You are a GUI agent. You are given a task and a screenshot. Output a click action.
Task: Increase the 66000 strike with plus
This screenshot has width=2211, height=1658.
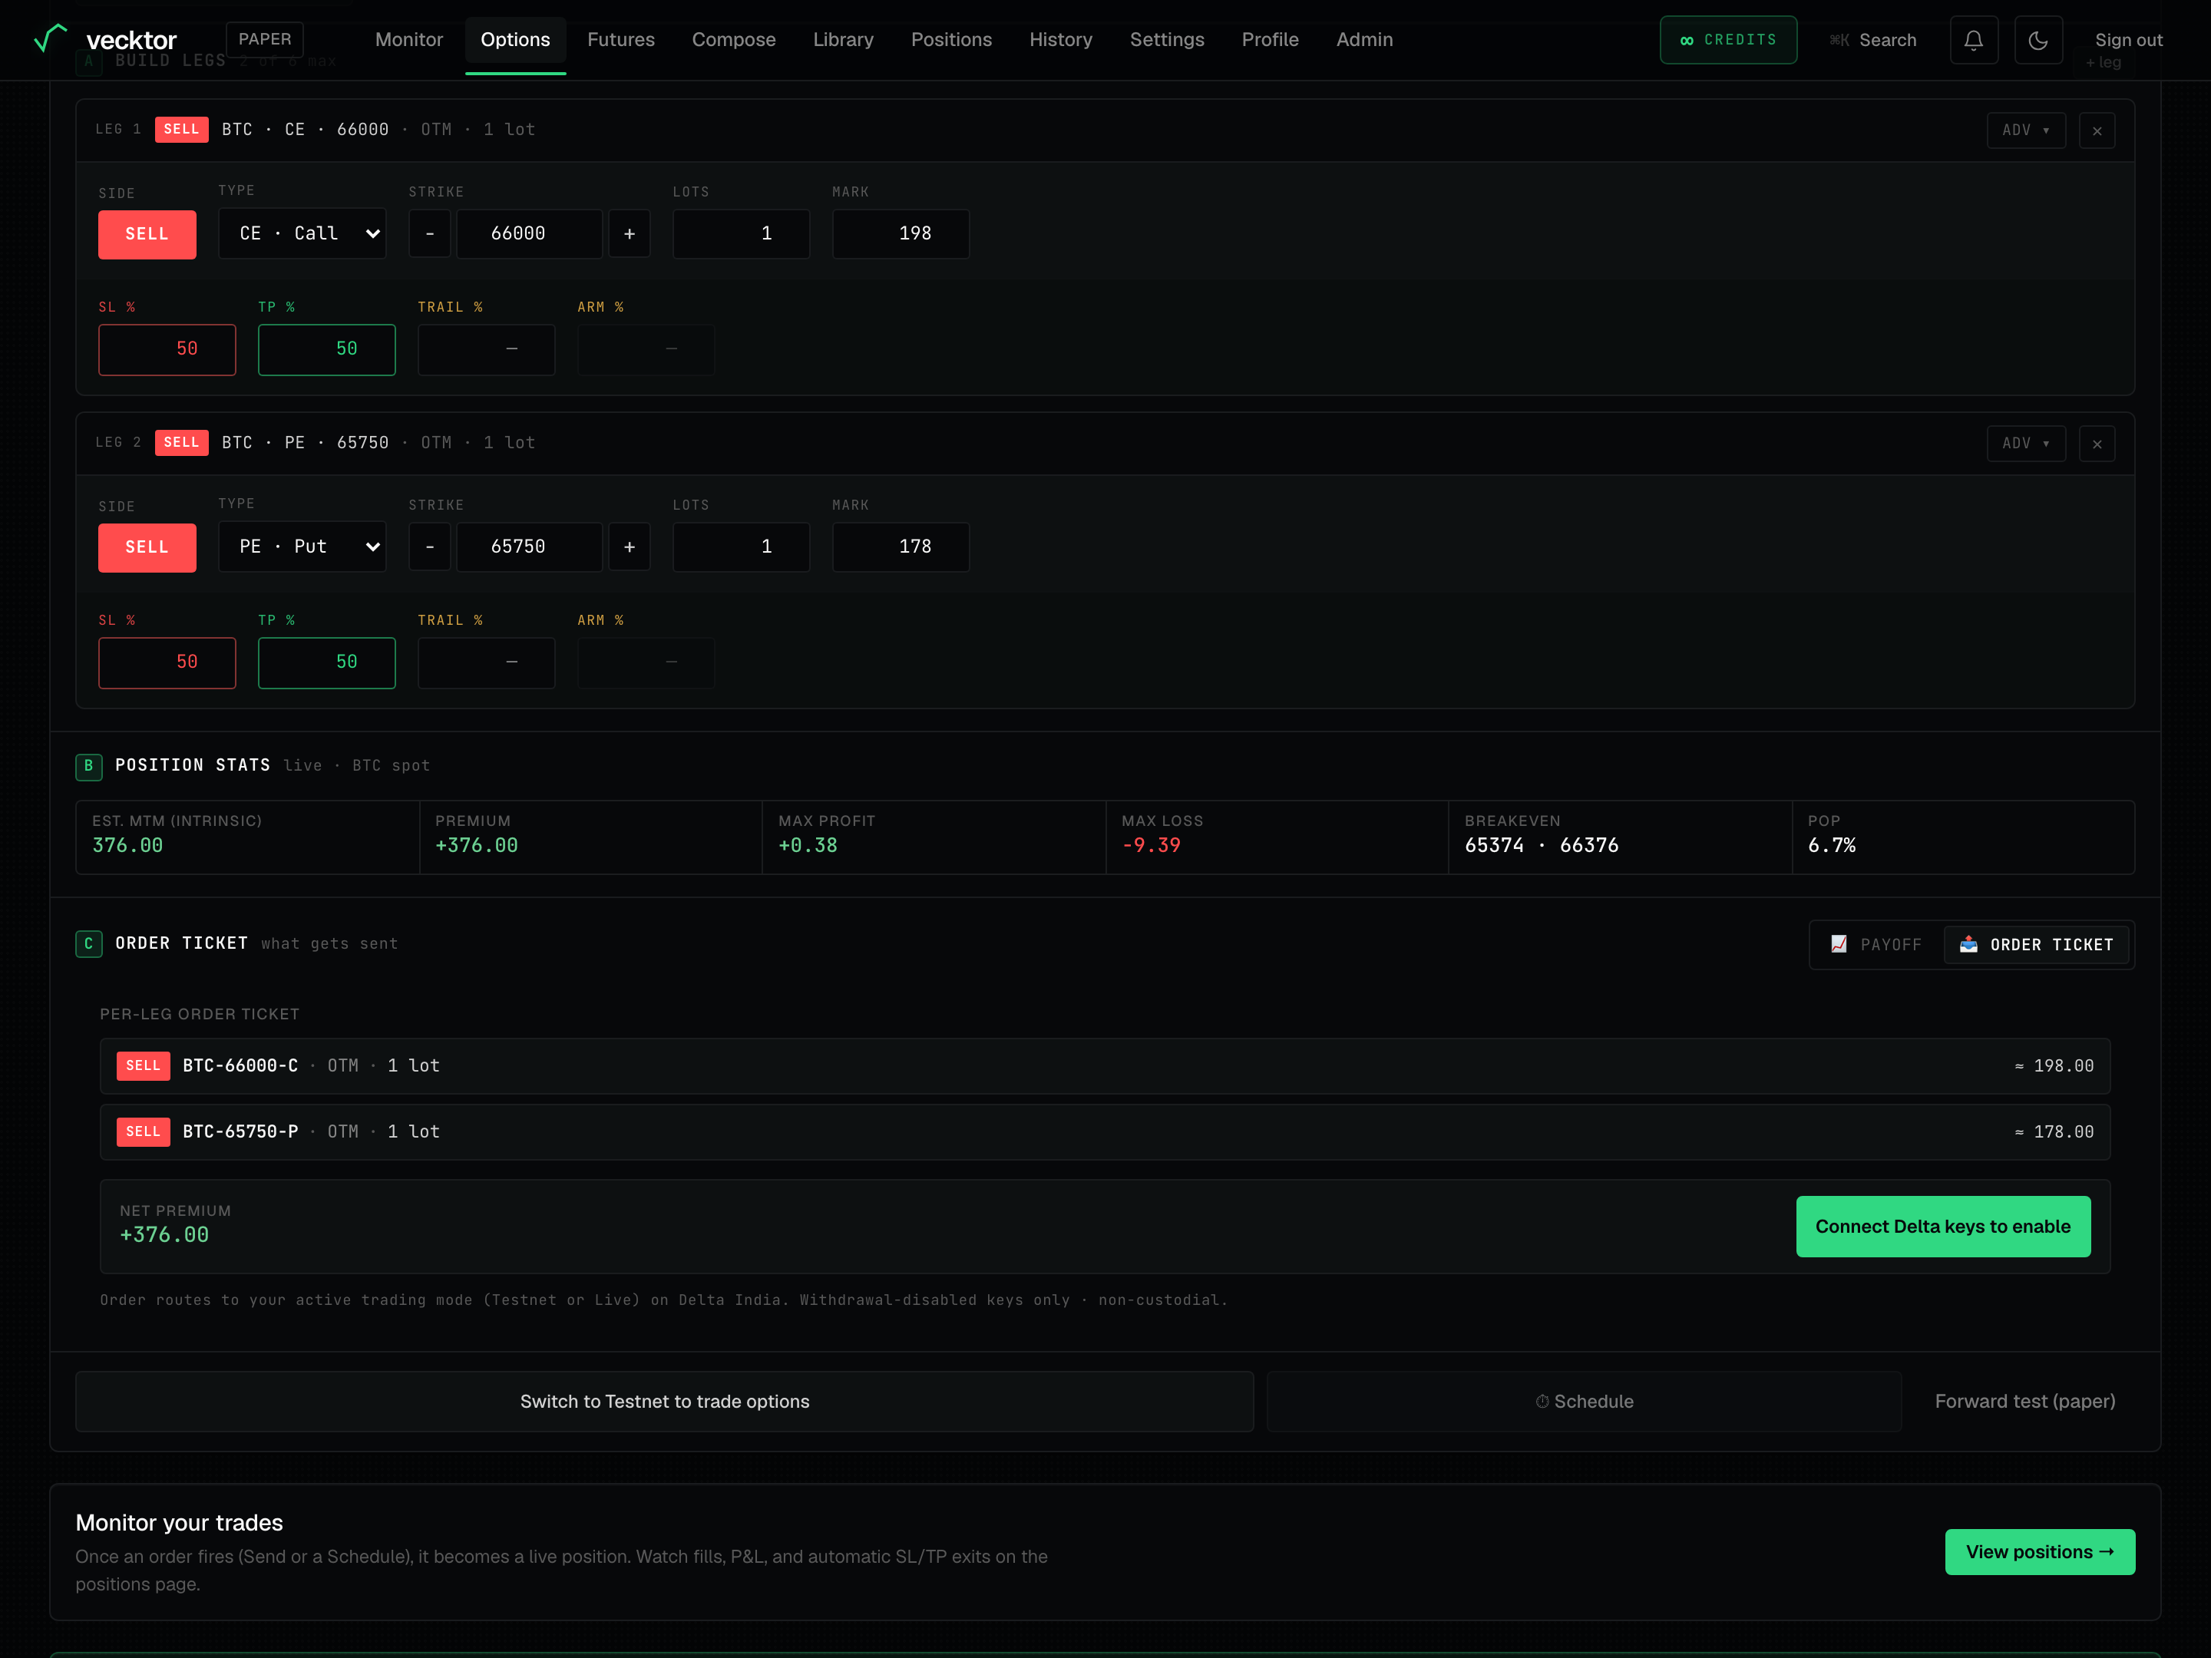click(630, 234)
